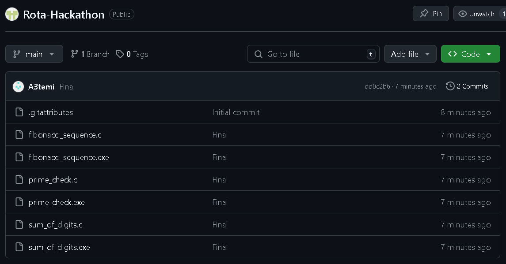
Task: Click the clock history icon for commits
Action: (450, 86)
